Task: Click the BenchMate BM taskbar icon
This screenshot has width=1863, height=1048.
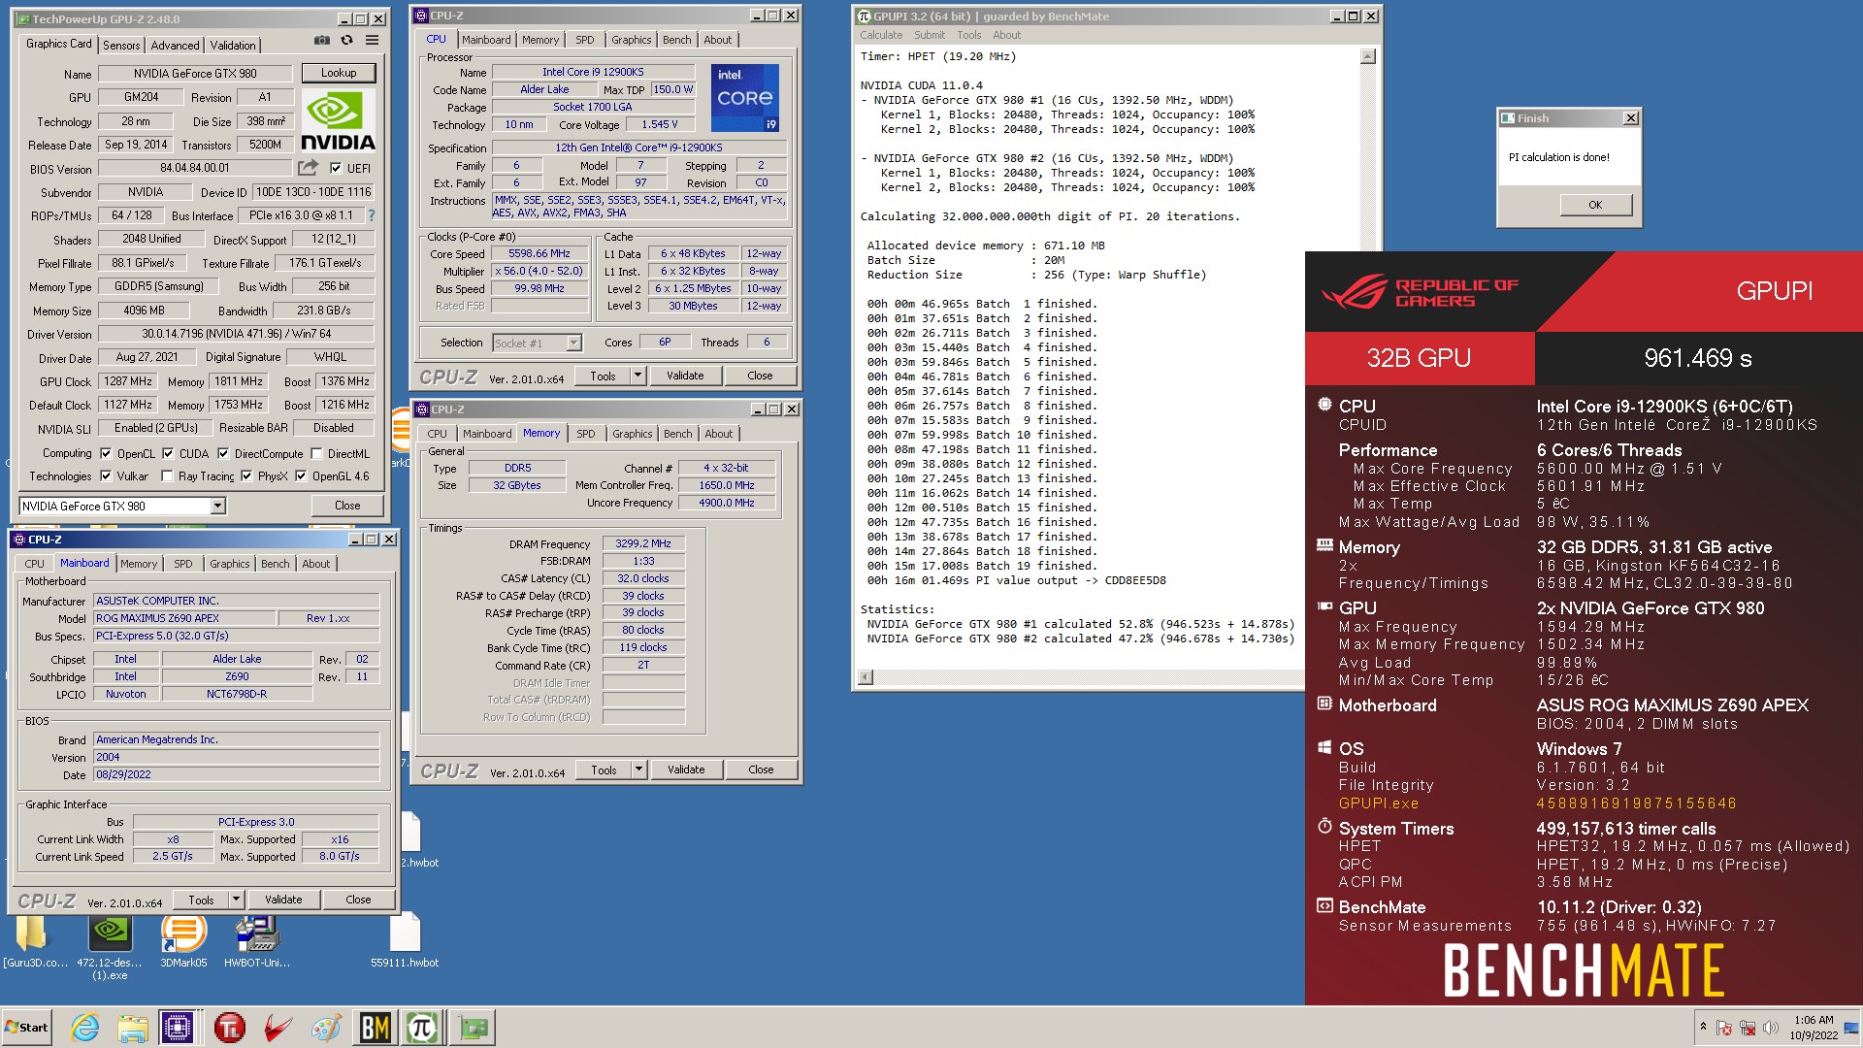Action: coord(375,1028)
